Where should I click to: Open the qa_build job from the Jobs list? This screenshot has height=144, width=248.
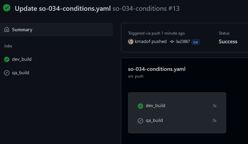coord(20,73)
